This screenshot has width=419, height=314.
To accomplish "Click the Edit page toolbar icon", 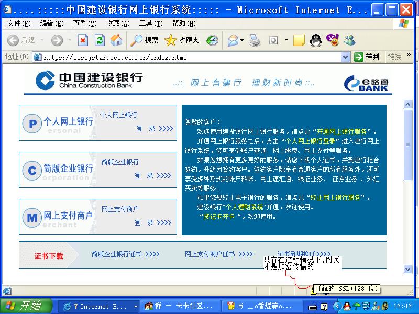I will 273,41.
